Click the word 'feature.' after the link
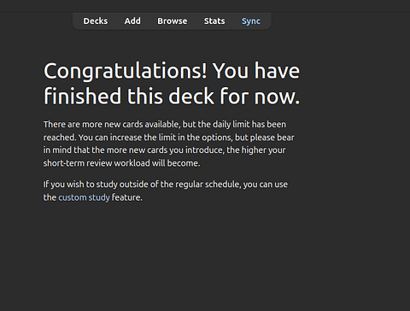410x311 pixels. coord(127,197)
